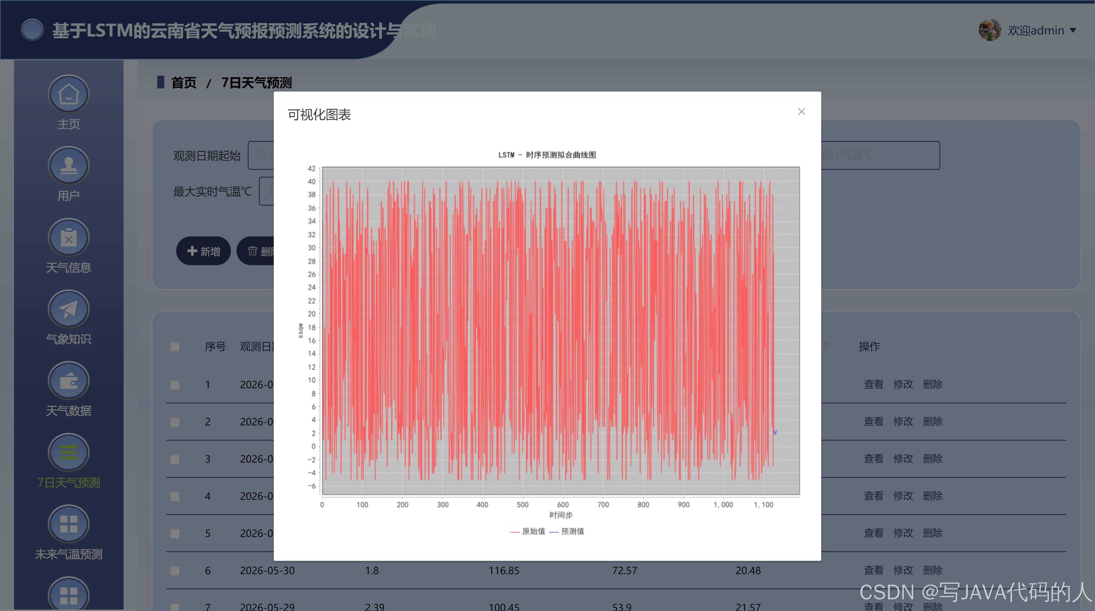Click the value 72.57 in row 6

click(624, 571)
